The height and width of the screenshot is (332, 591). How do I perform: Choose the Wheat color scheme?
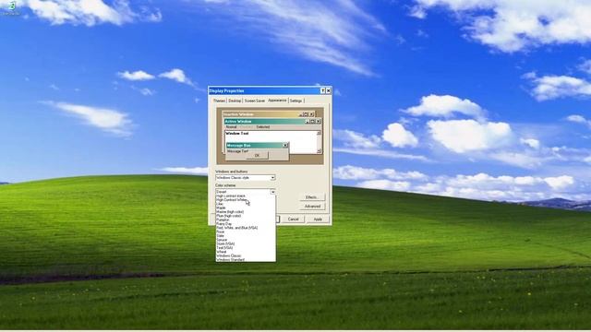246,252
